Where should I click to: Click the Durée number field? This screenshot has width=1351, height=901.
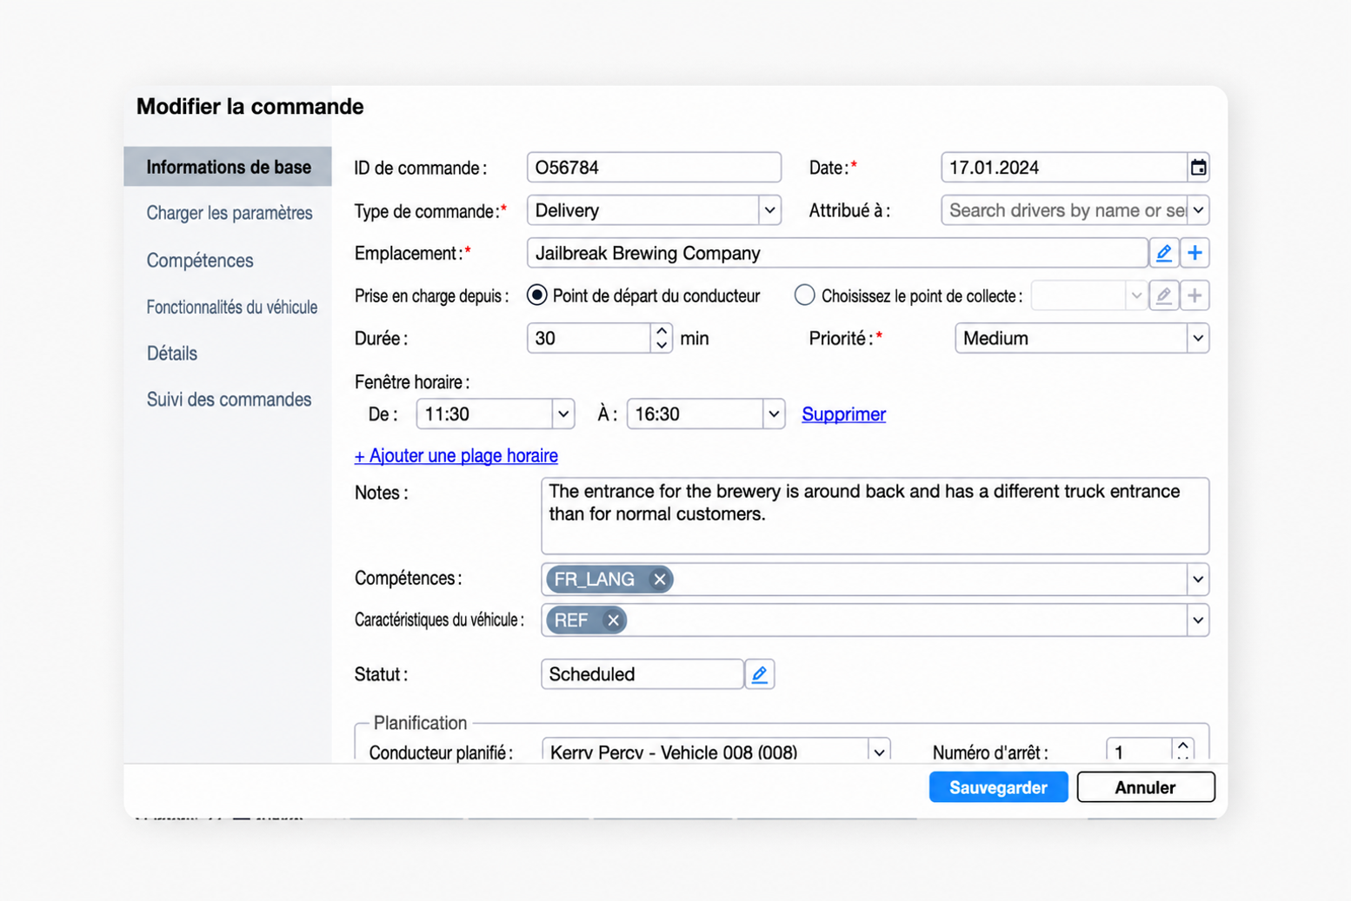(x=589, y=338)
